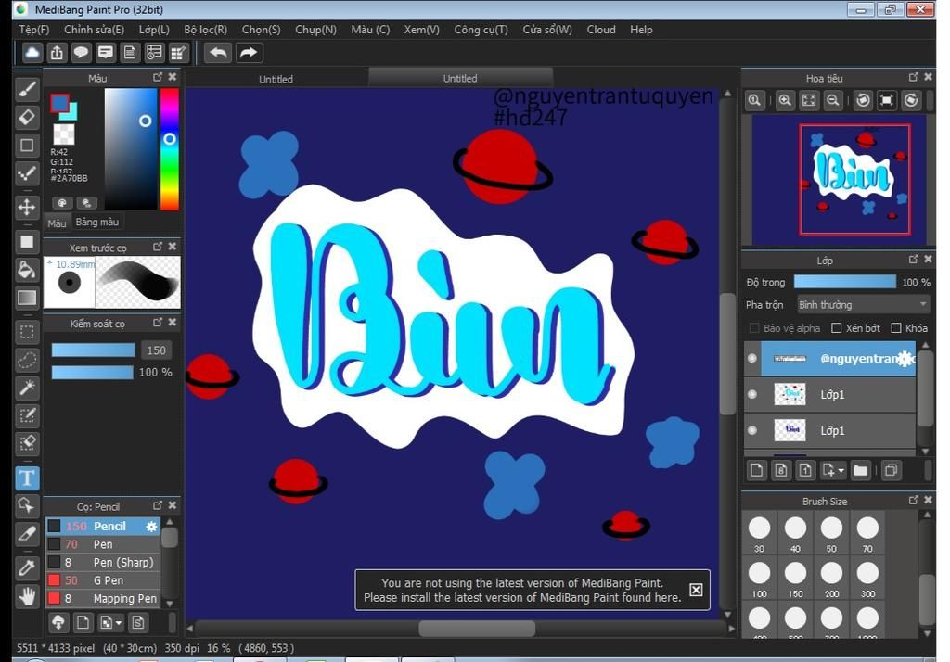Image resolution: width=950 pixels, height=662 pixels.
Task: Expand the add brush dropdown in brush panel
Action: [118, 623]
